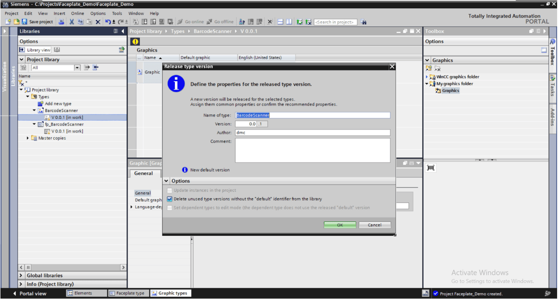This screenshot has width=558, height=299.
Task: Collapse the Project library section header
Action: point(21,60)
